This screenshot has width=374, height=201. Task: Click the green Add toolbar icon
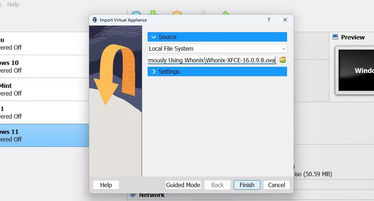[x=153, y=13]
